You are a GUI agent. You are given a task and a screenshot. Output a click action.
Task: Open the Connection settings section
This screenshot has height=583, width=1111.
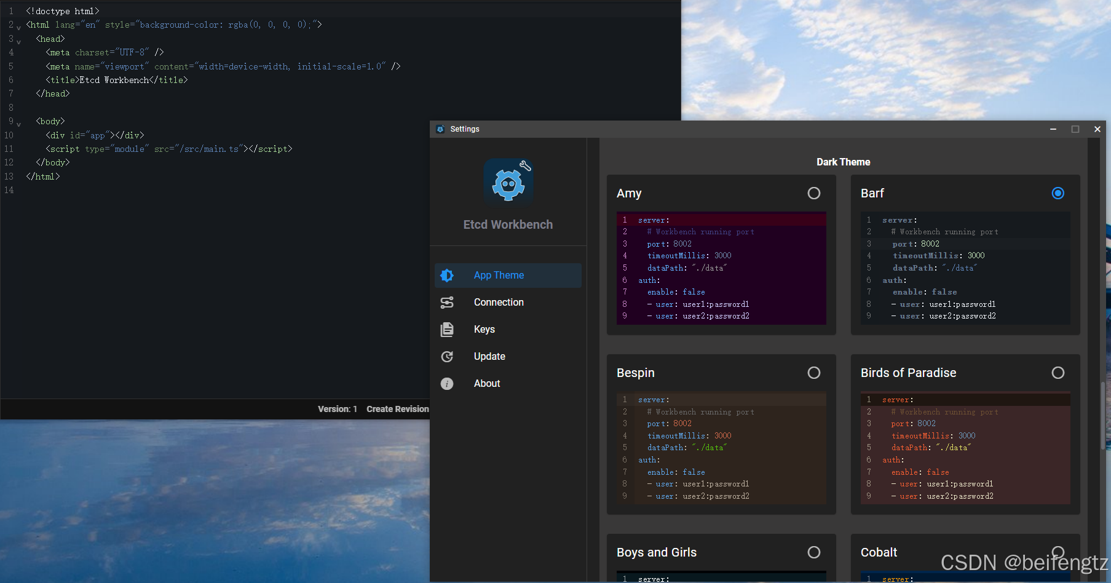coord(508,303)
